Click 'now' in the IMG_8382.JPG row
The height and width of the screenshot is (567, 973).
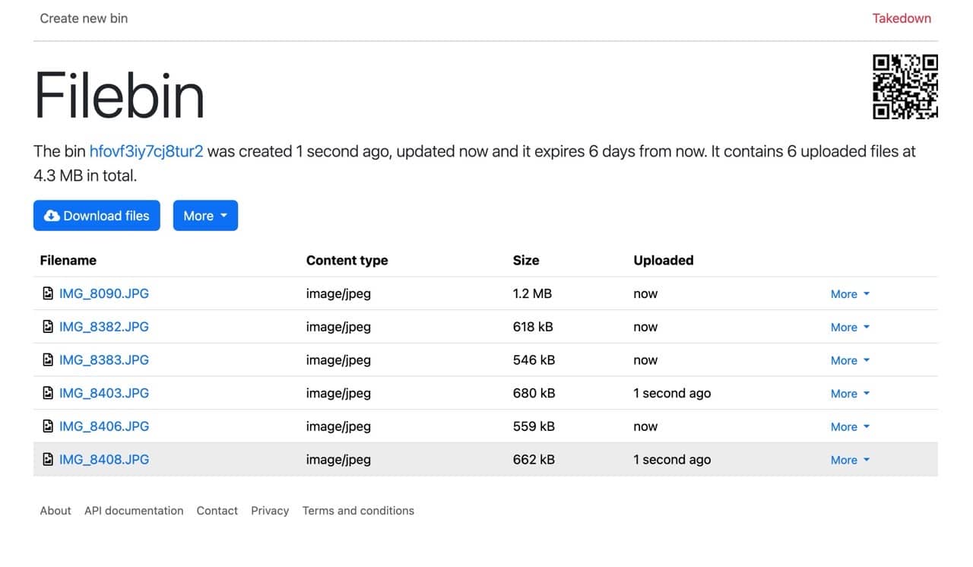[x=645, y=327]
